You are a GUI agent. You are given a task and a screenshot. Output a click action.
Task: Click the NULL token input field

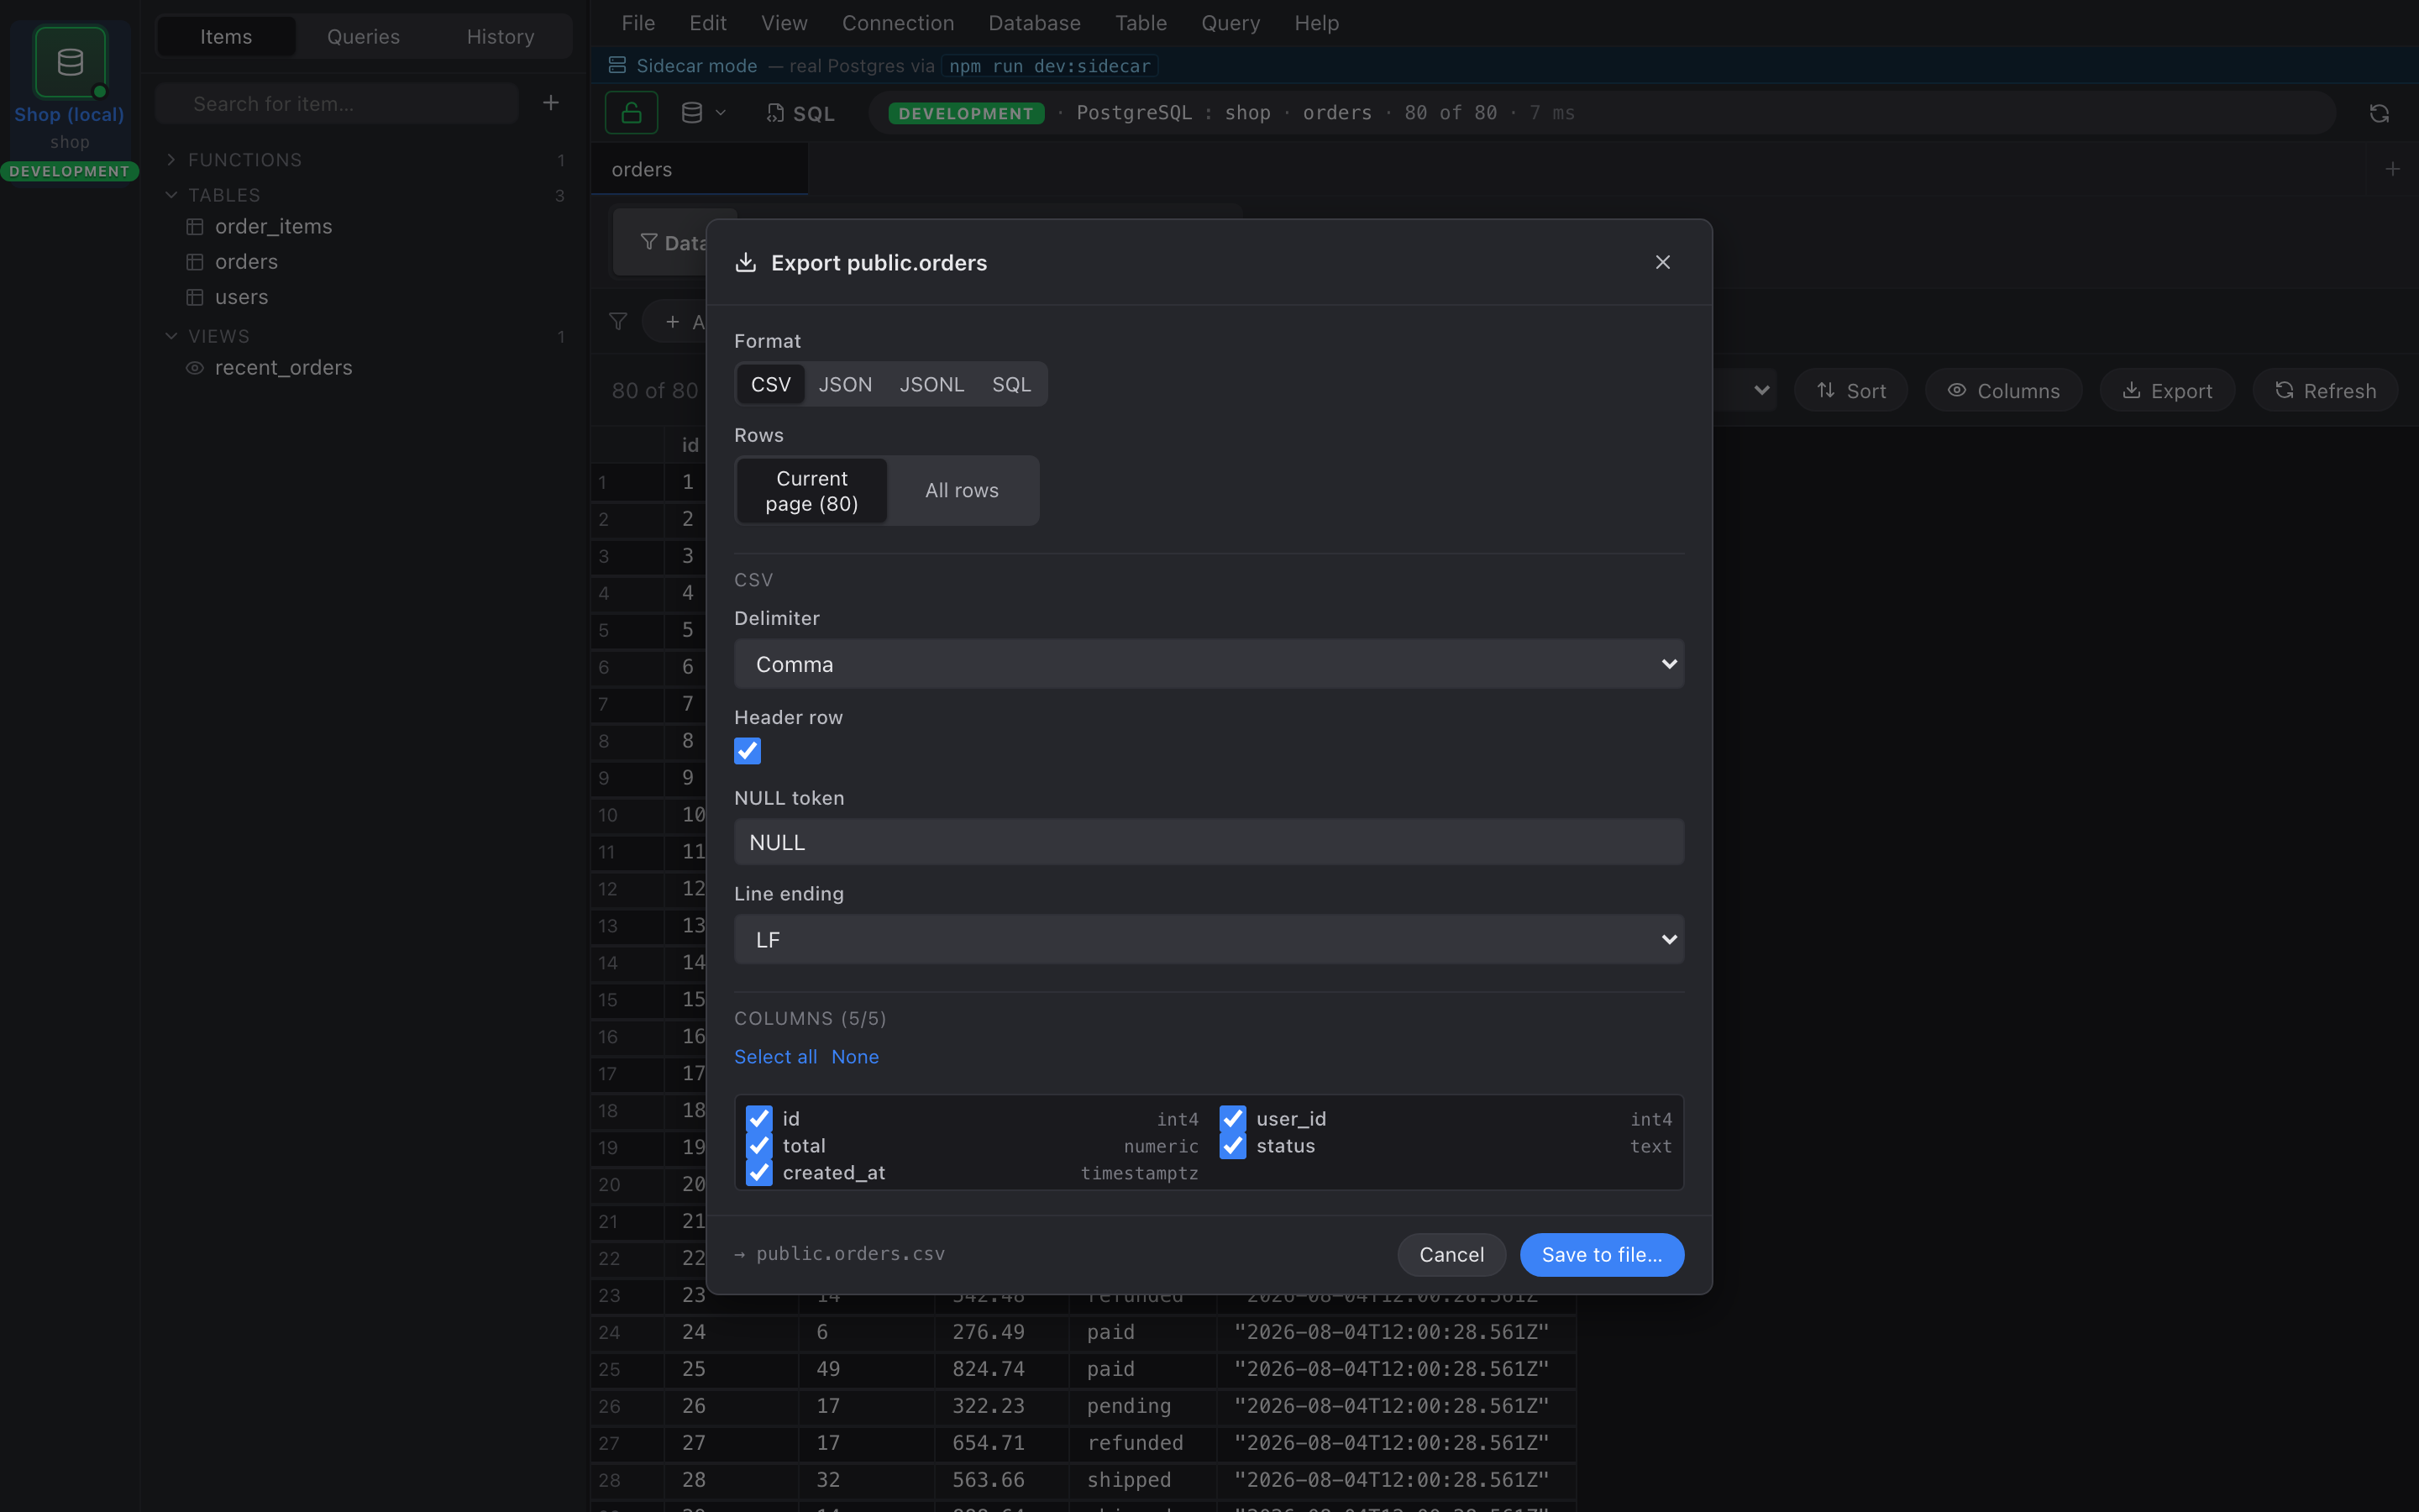[1209, 842]
